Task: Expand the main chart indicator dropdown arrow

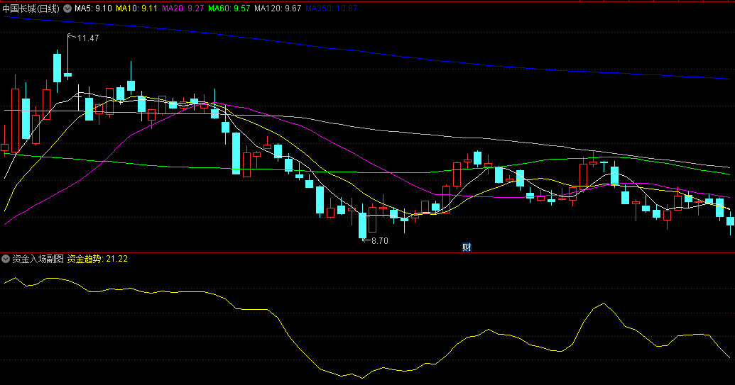Action: [x=67, y=9]
